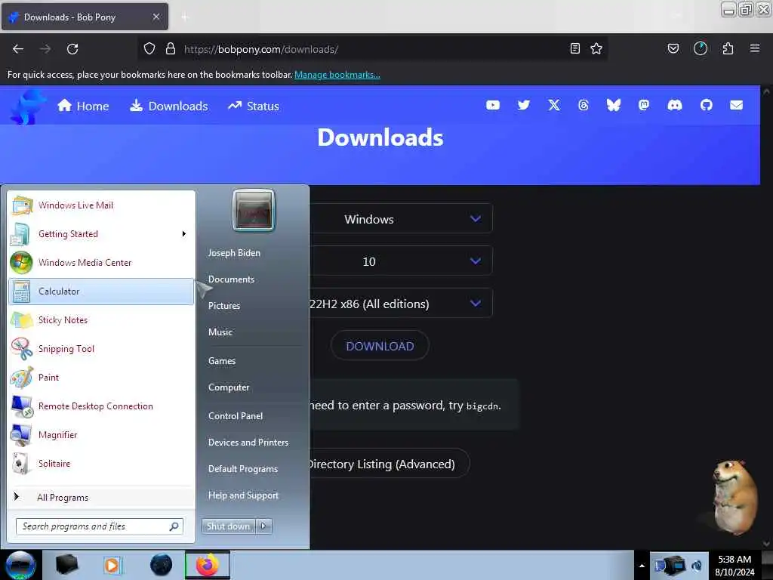The height and width of the screenshot is (580, 773).
Task: Open Documents folder link
Action: point(231,279)
